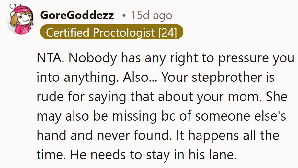Click the word 'anything' in the comment
The height and width of the screenshot is (168, 298).
91,78
